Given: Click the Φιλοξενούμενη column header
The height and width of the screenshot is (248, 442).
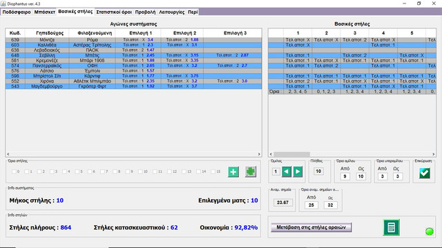Looking at the screenshot, I should click(x=92, y=33).
